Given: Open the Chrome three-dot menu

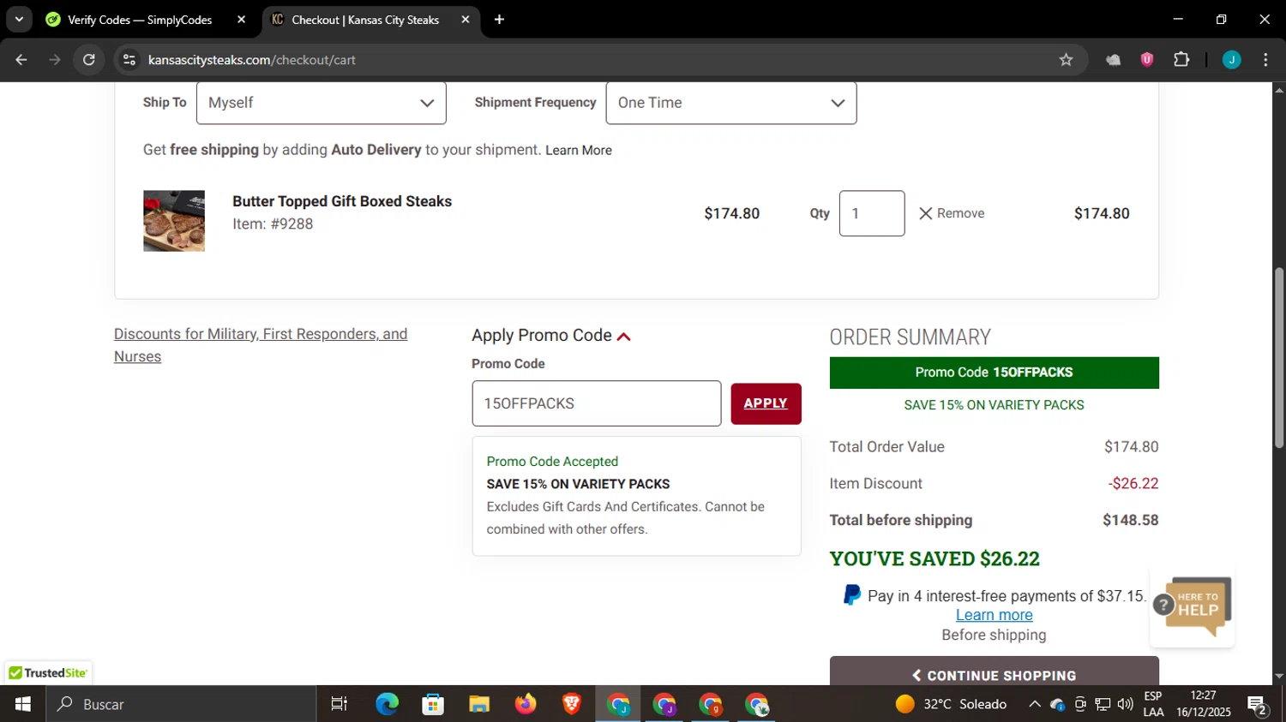Looking at the screenshot, I should click(x=1265, y=60).
